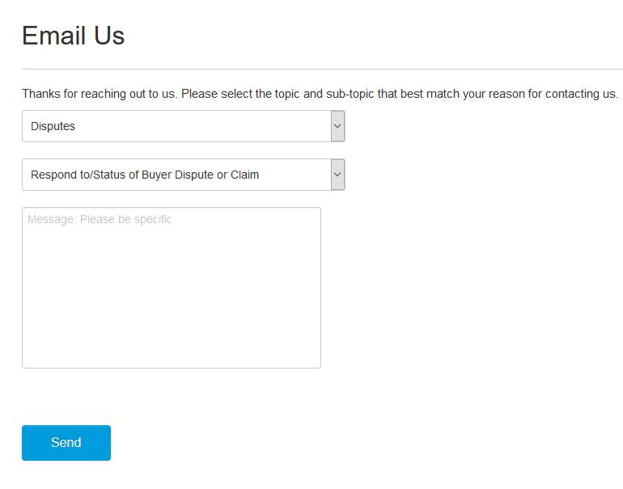Click the chevron arrow on the Buyer Dispute dropdown
The width and height of the screenshot is (623, 489).
pos(337,175)
